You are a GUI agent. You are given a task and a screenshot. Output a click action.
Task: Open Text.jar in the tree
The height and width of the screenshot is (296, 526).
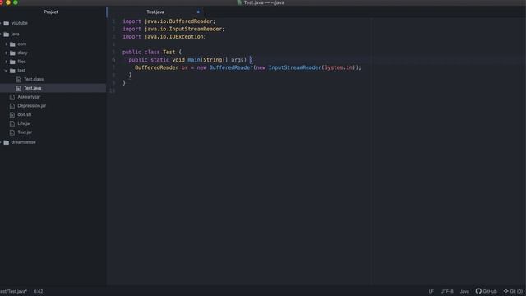(x=25, y=132)
